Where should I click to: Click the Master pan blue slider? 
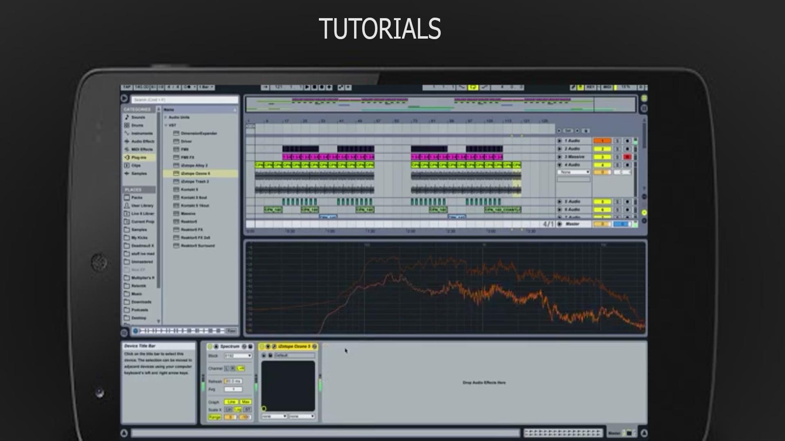pyautogui.click(x=621, y=224)
